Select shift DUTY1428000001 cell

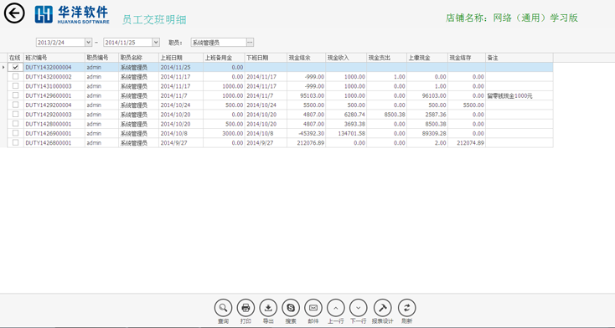pyautogui.click(x=54, y=124)
